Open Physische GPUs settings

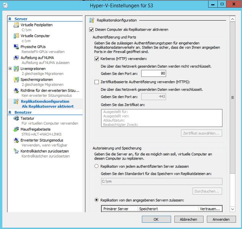click(x=33, y=47)
